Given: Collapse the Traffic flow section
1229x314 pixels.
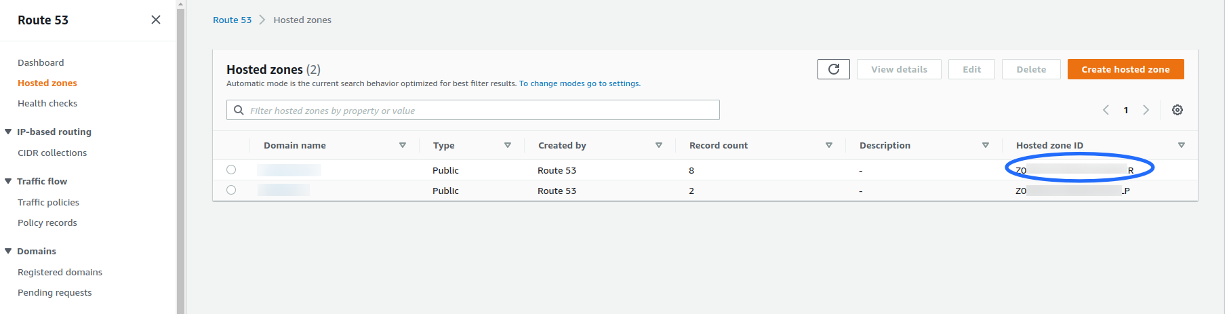Looking at the screenshot, I should click(x=8, y=181).
